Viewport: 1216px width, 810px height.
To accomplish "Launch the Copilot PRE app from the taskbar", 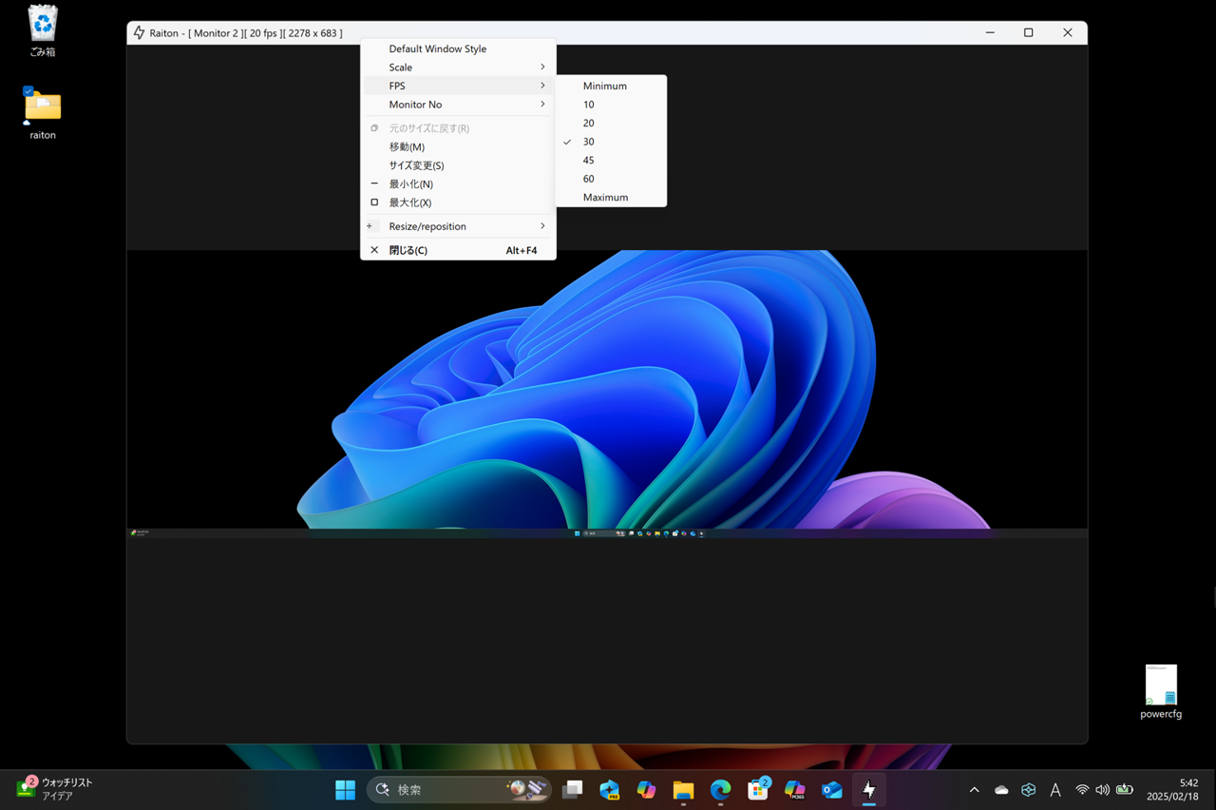I will [x=609, y=789].
